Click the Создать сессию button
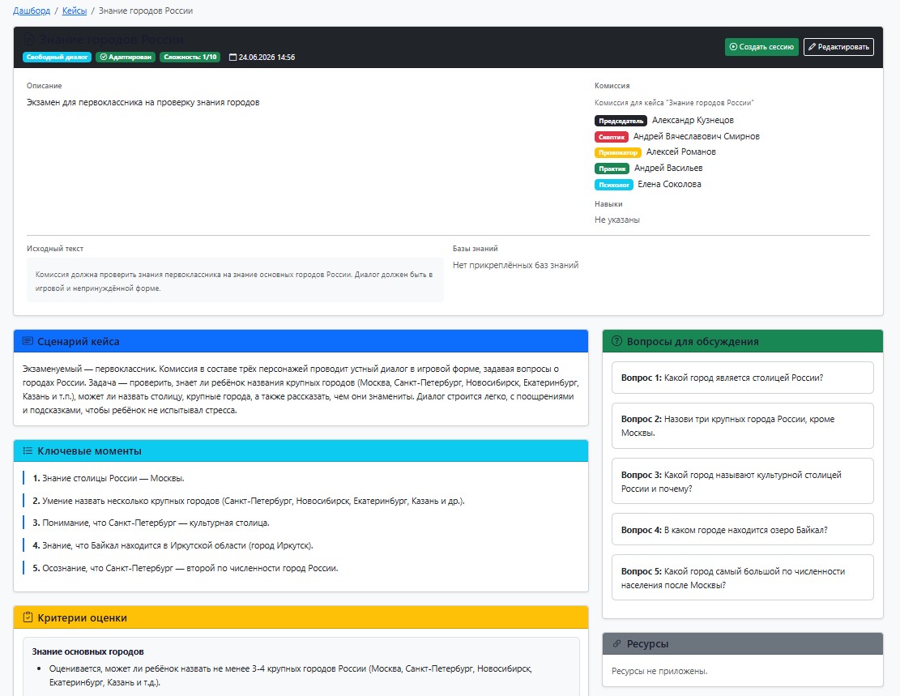The width and height of the screenshot is (900, 696). pos(761,47)
